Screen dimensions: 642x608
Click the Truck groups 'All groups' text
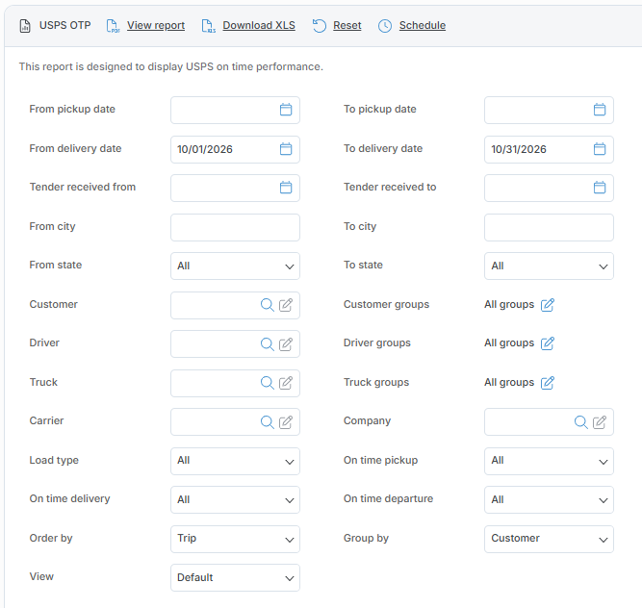[509, 382]
